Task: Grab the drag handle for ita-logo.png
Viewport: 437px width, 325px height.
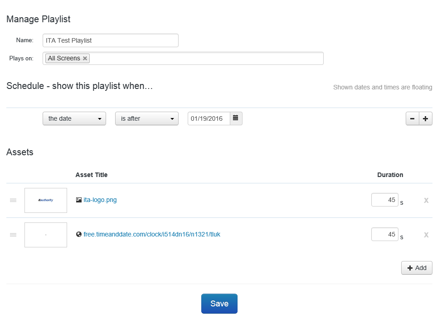Action: point(13,200)
